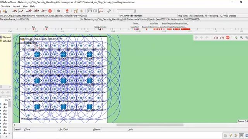248x139 pixels.
Task: Click the red-highlighted station node
Action: (37, 46)
